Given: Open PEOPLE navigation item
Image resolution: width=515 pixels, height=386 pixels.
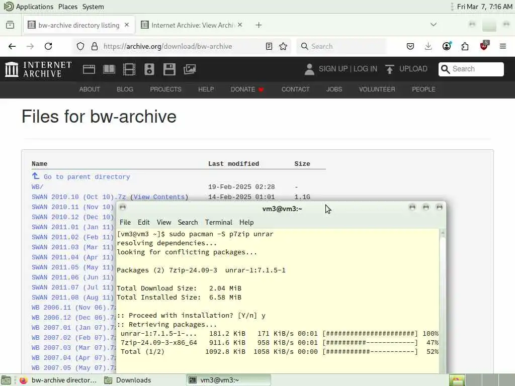Looking at the screenshot, I should coord(423,89).
